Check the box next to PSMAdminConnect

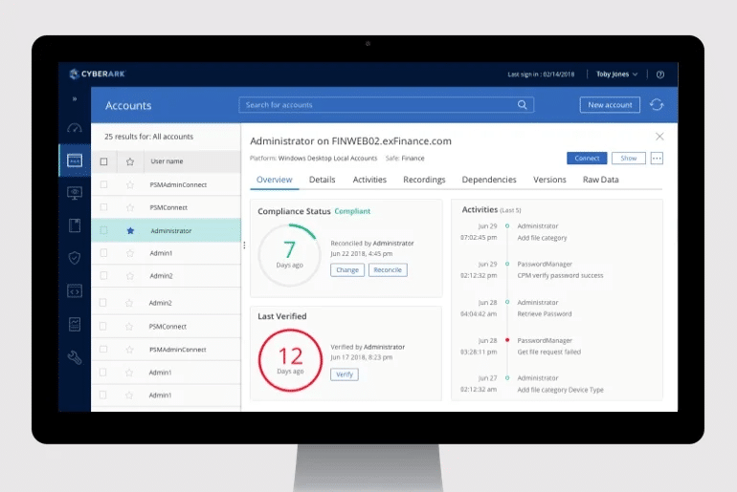103,184
